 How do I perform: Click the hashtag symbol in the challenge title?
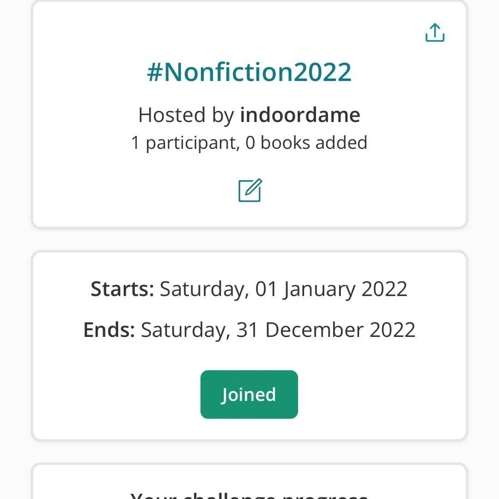[154, 73]
